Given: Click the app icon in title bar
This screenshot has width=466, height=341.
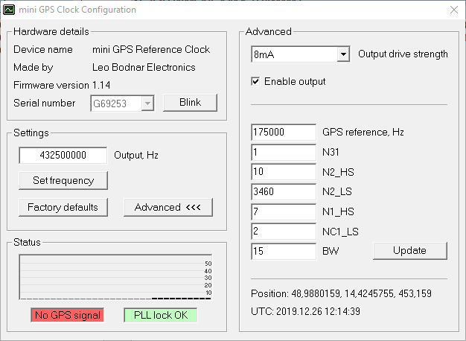Looking at the screenshot, I should click(10, 10).
